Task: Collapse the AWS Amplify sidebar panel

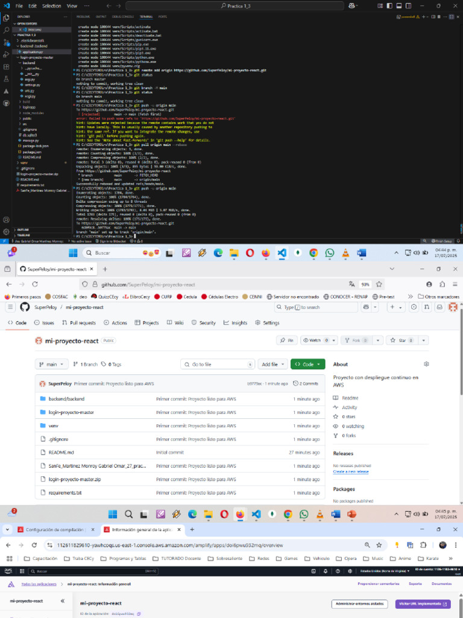Action: click(x=62, y=601)
